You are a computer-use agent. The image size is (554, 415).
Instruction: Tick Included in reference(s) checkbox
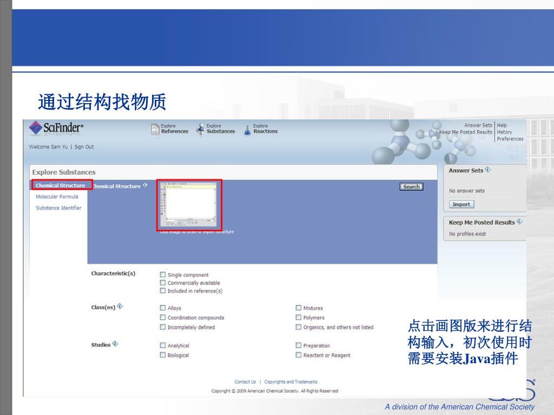tap(163, 291)
